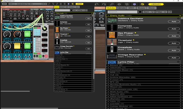Open the Store tab in the small library panel
Viewport: 183px width, 109px height.
click(77, 7)
